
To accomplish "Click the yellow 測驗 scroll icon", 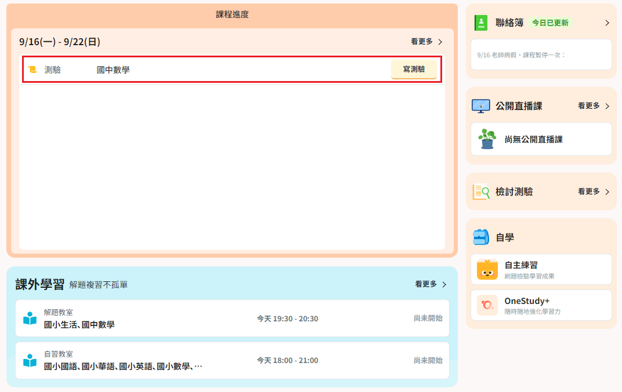I will (x=32, y=69).
